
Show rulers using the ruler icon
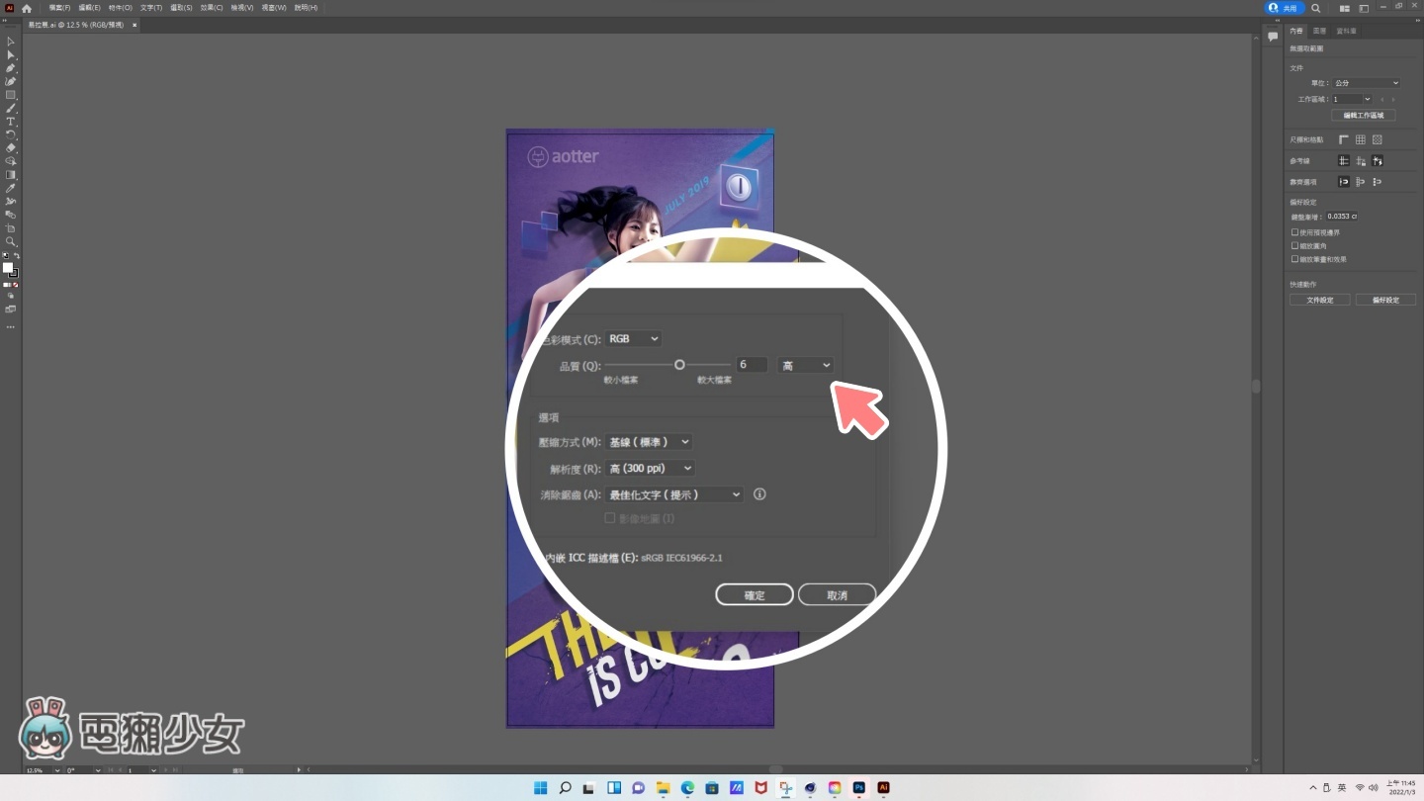(x=1344, y=140)
